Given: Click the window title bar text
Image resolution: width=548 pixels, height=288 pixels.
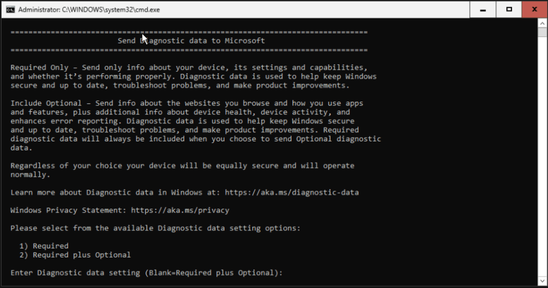Looking at the screenshot, I should coord(88,10).
